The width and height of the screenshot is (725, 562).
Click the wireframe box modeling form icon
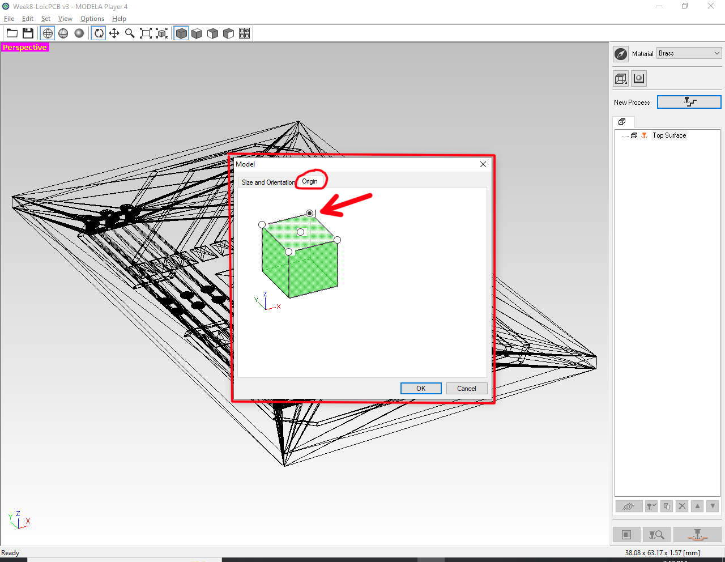[621, 79]
